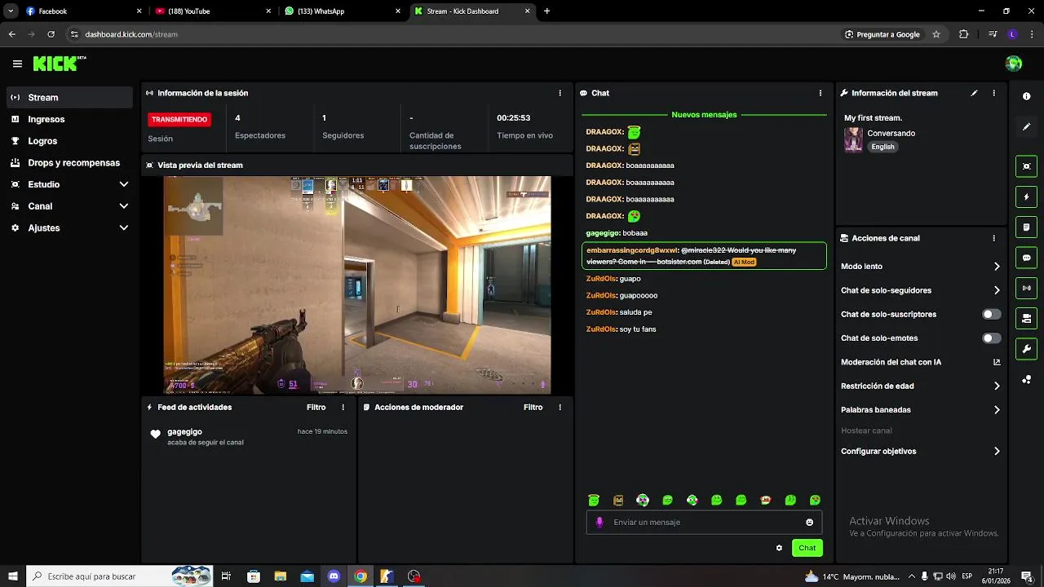Open File Explorer from taskbar
The height and width of the screenshot is (587, 1044).
[x=280, y=576]
